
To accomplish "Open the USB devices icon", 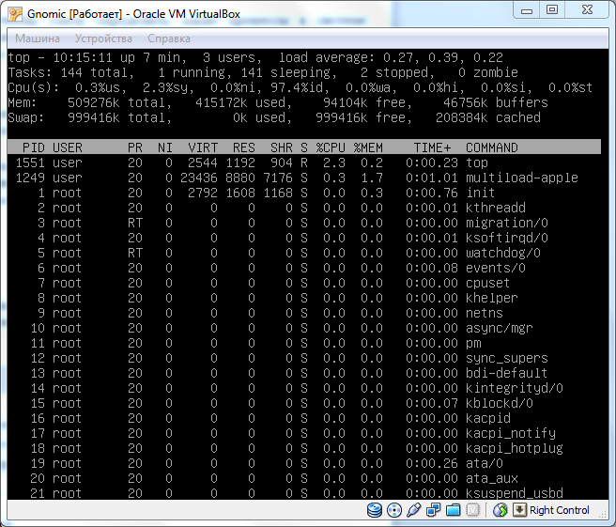I will [x=413, y=510].
